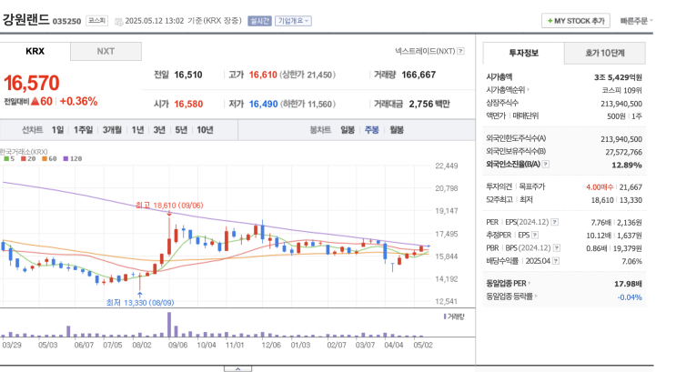Open the NXT help question-mark icon

pos(461,51)
